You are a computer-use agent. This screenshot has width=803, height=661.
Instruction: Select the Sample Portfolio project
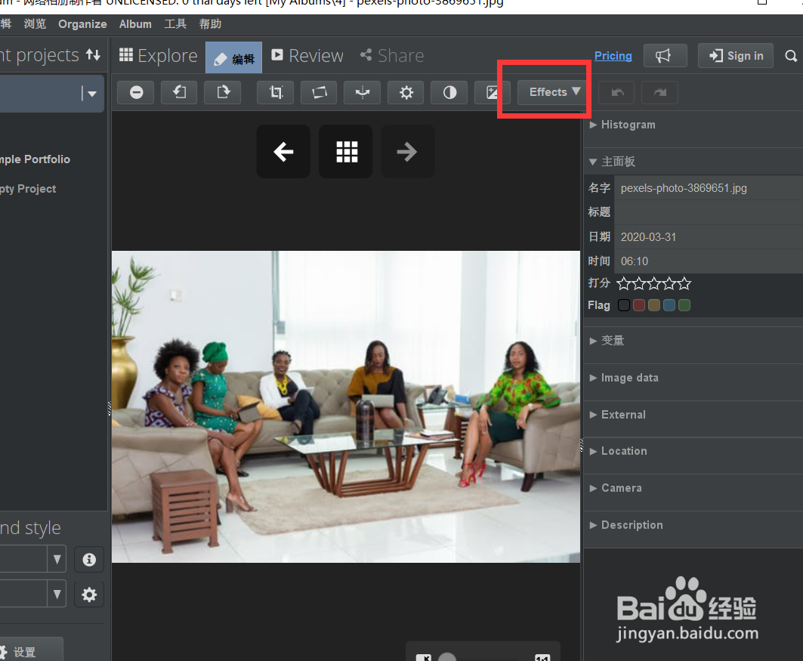tap(35, 159)
